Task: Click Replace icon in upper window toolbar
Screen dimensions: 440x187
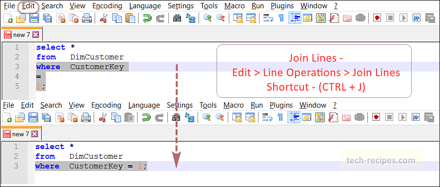Action: point(191,18)
